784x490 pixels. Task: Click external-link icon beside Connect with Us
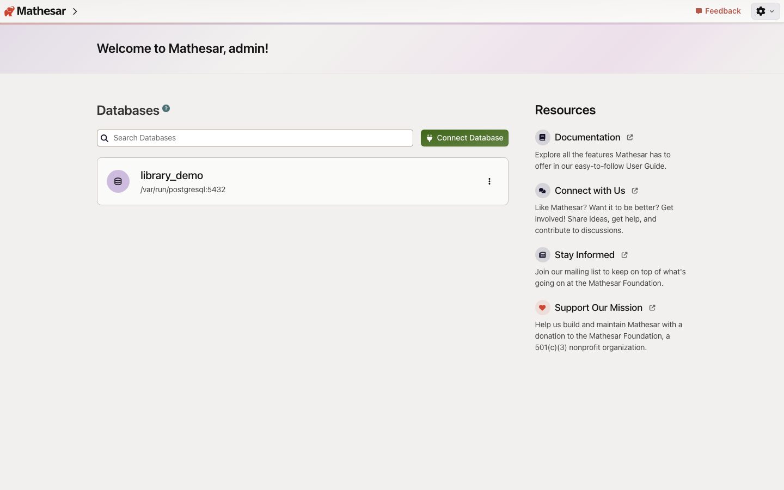(635, 191)
